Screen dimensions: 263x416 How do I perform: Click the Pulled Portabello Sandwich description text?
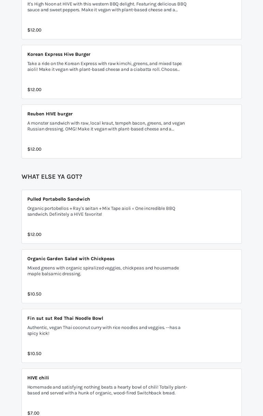click(101, 211)
